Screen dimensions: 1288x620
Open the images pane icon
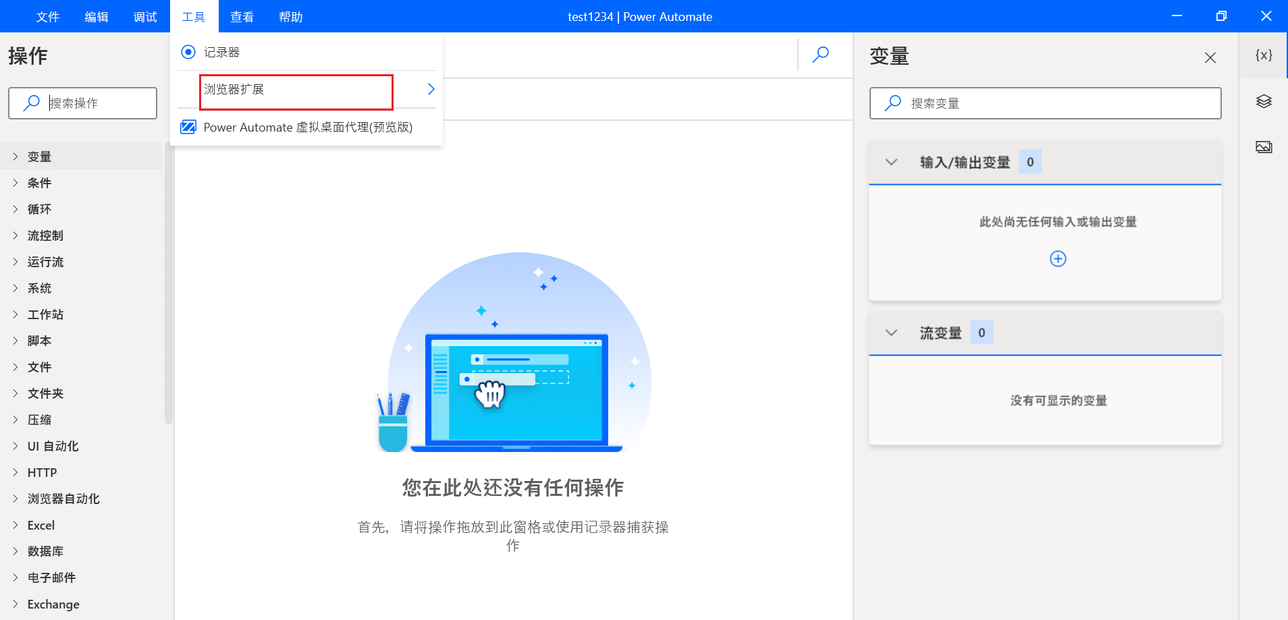pyautogui.click(x=1264, y=147)
